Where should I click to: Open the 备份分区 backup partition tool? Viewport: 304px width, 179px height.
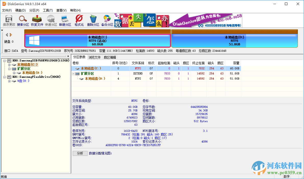(107, 20)
